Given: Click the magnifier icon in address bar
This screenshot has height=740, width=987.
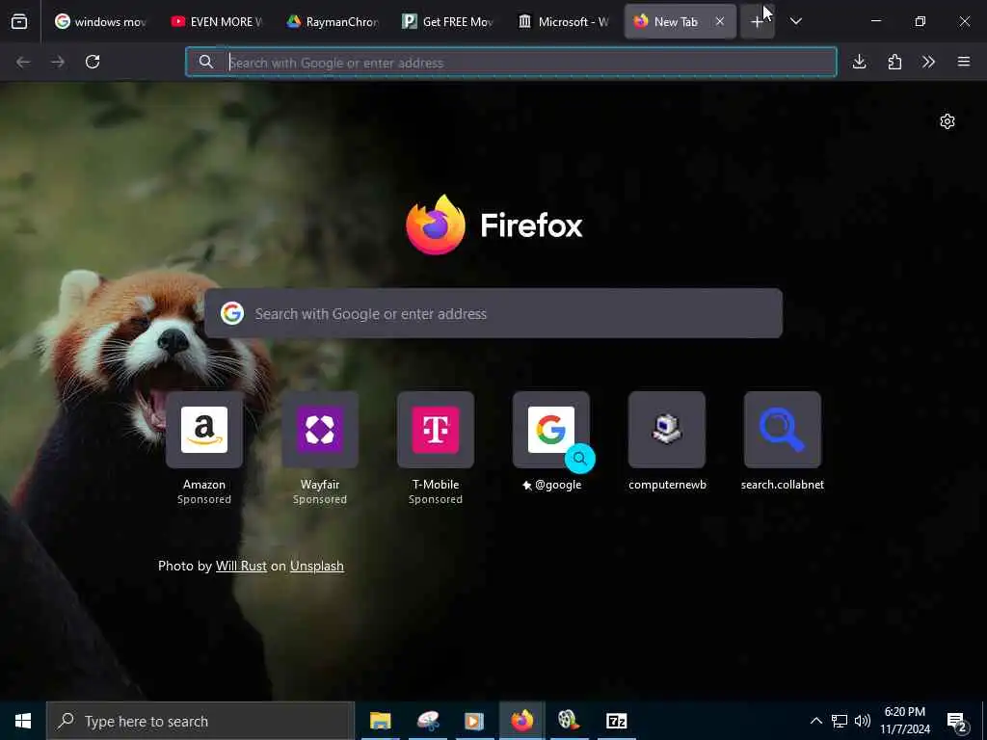Looking at the screenshot, I should click(206, 63).
